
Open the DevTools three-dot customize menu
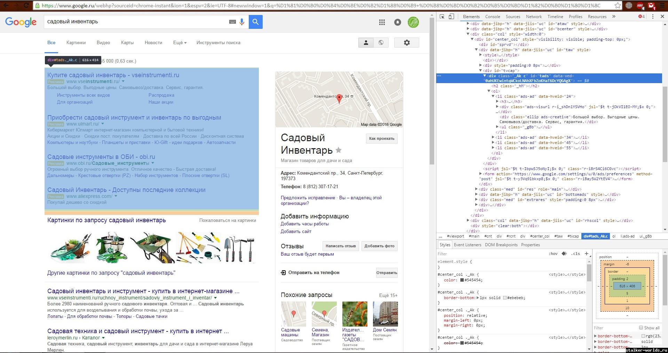click(x=653, y=16)
